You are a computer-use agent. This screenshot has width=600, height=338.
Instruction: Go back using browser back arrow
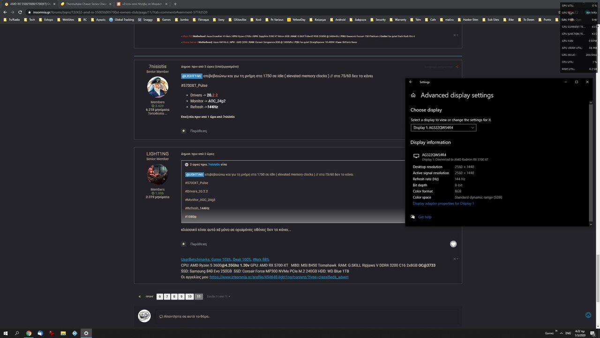pyautogui.click(x=5, y=12)
